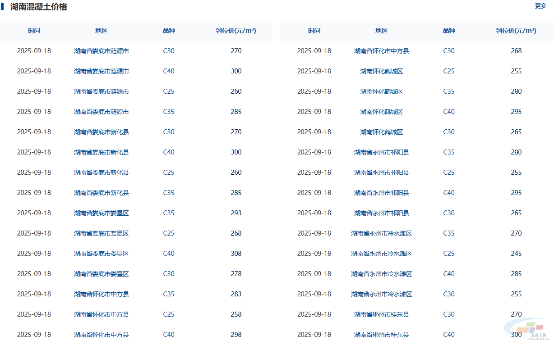Click C40 grade link for 湖南省郴州市桂东县

pyautogui.click(x=449, y=335)
